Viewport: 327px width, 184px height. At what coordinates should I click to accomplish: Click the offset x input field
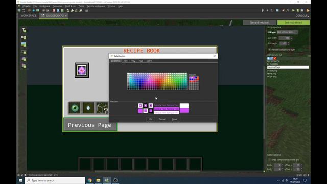(297, 165)
